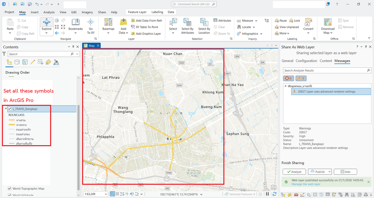This screenshot has height=198, width=374.
Task: Toggle L_TRANS_Bangkapi layer visibility
Action: (9, 109)
